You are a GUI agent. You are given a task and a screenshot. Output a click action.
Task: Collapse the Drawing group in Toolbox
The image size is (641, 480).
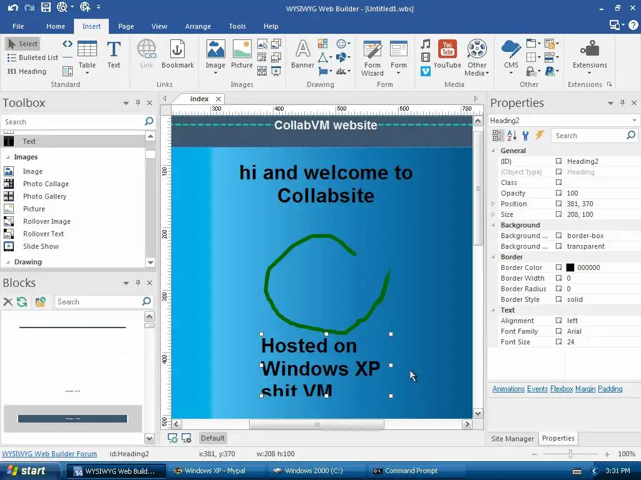click(8, 262)
